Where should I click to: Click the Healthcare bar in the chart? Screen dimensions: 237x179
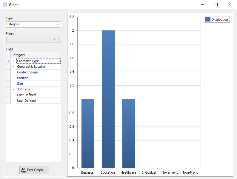[x=129, y=133]
